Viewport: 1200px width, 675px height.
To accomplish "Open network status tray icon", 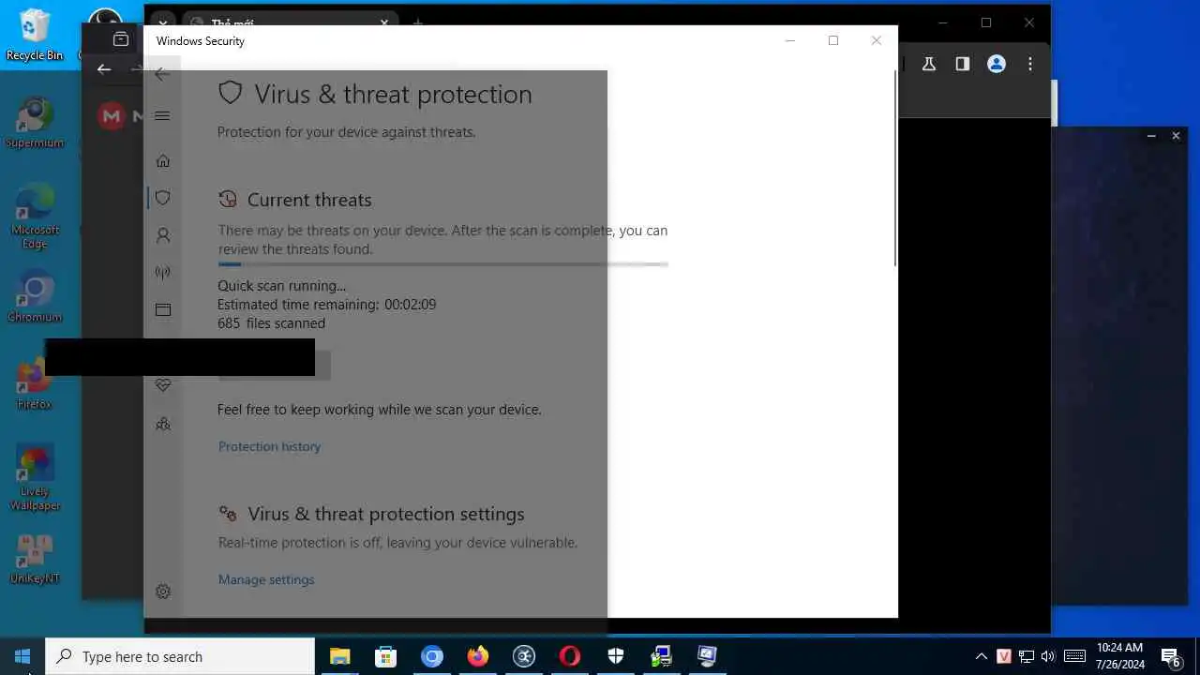I will tap(1027, 656).
